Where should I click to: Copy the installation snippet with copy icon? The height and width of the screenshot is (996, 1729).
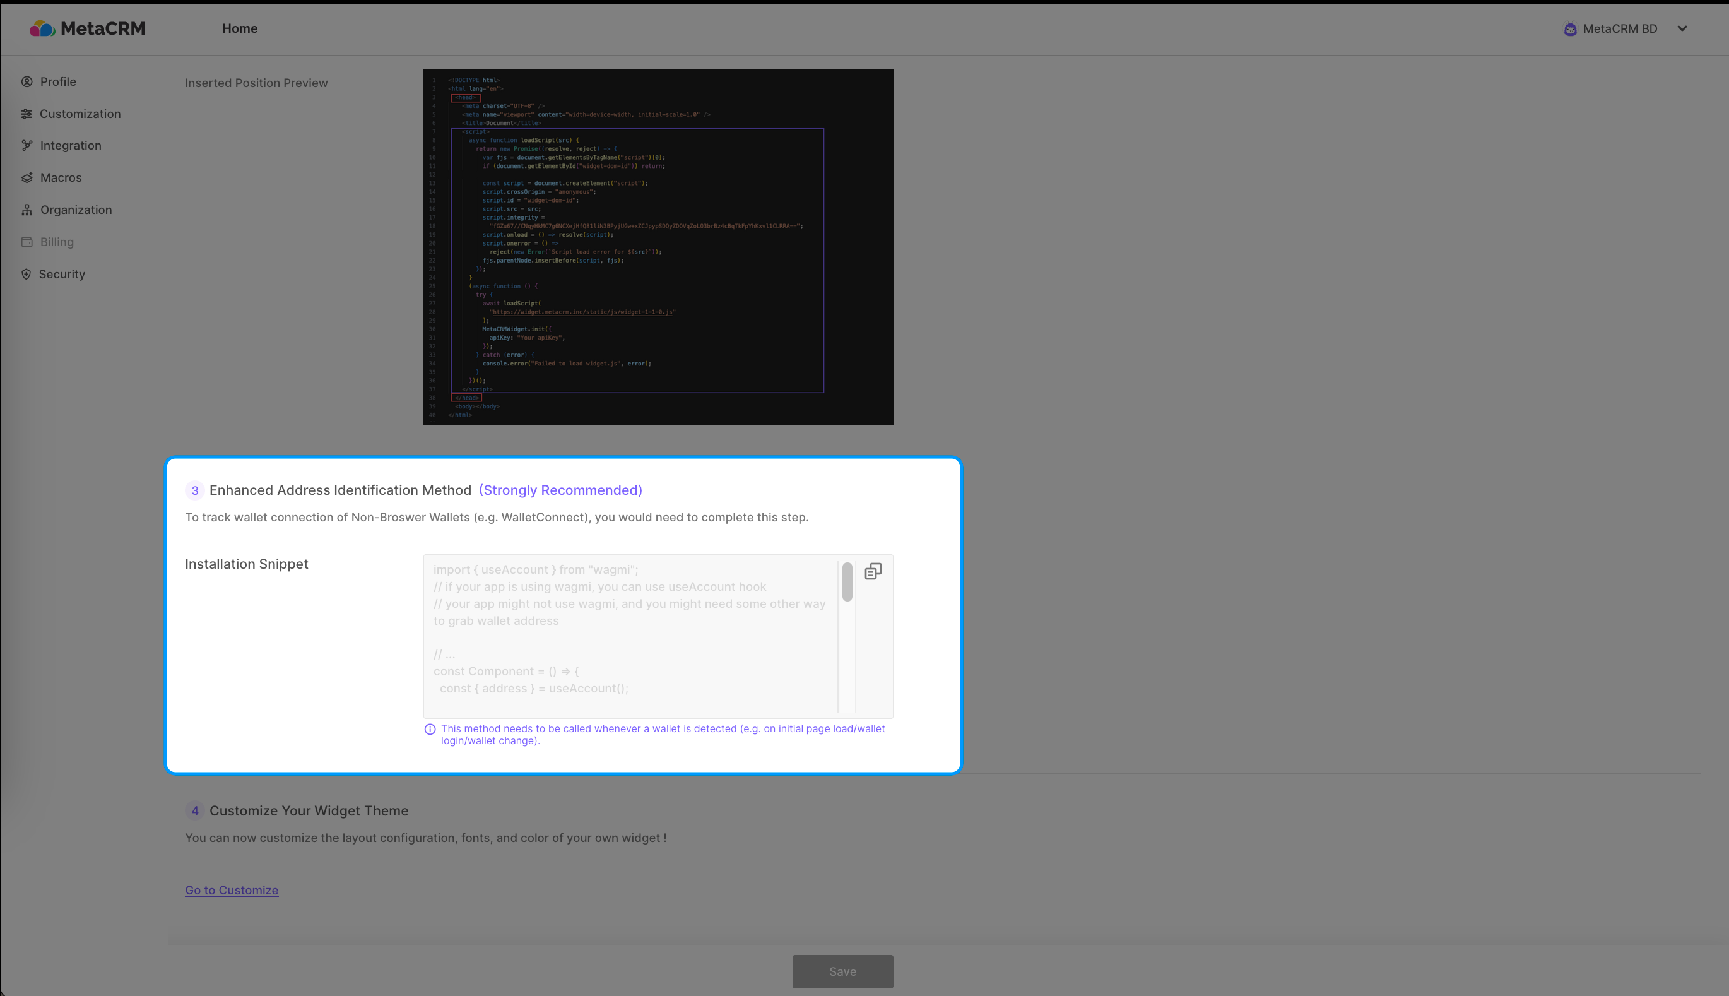point(873,571)
